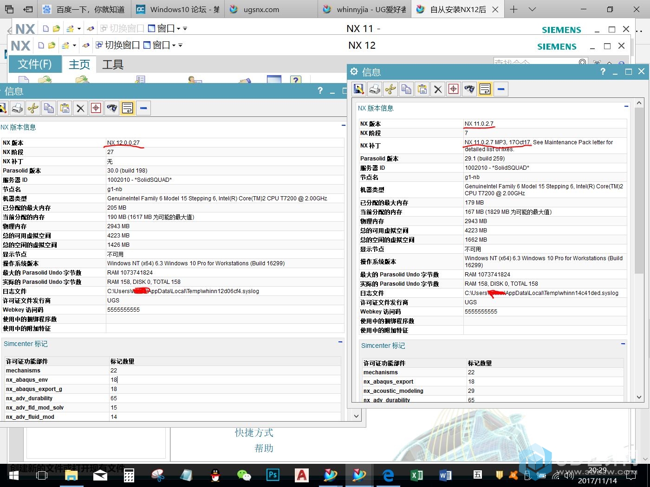
Task: Switch to whinnyjia browser tab
Action: [x=364, y=9]
